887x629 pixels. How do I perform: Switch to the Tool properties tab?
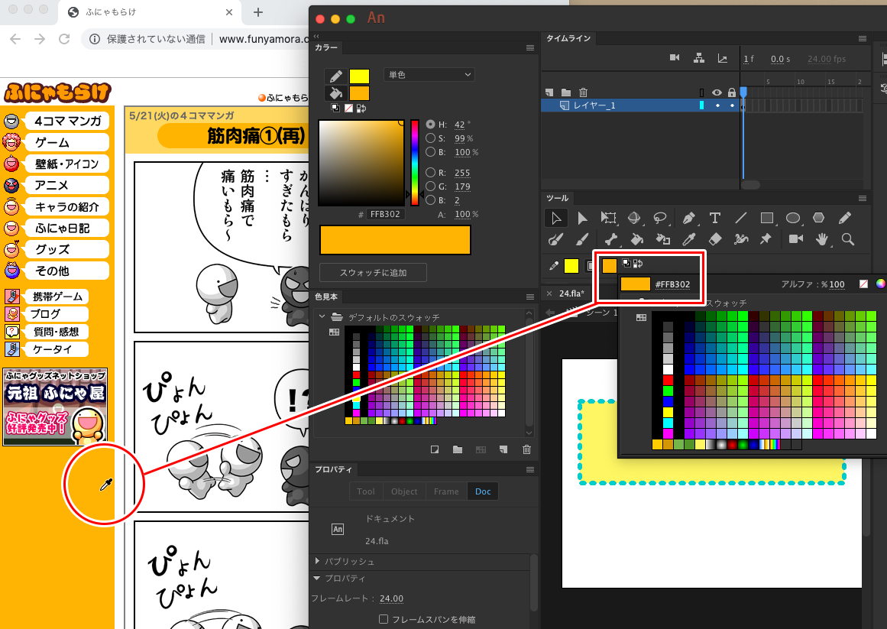pyautogui.click(x=366, y=491)
